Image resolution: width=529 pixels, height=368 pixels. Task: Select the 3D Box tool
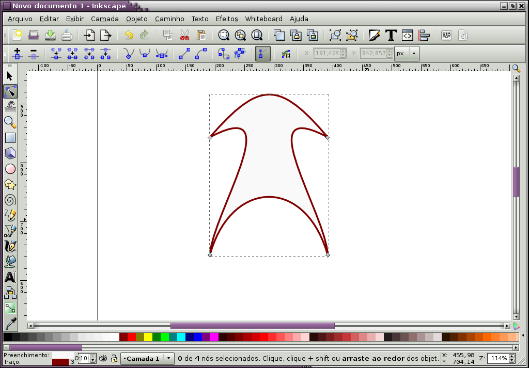pyautogui.click(x=10, y=153)
